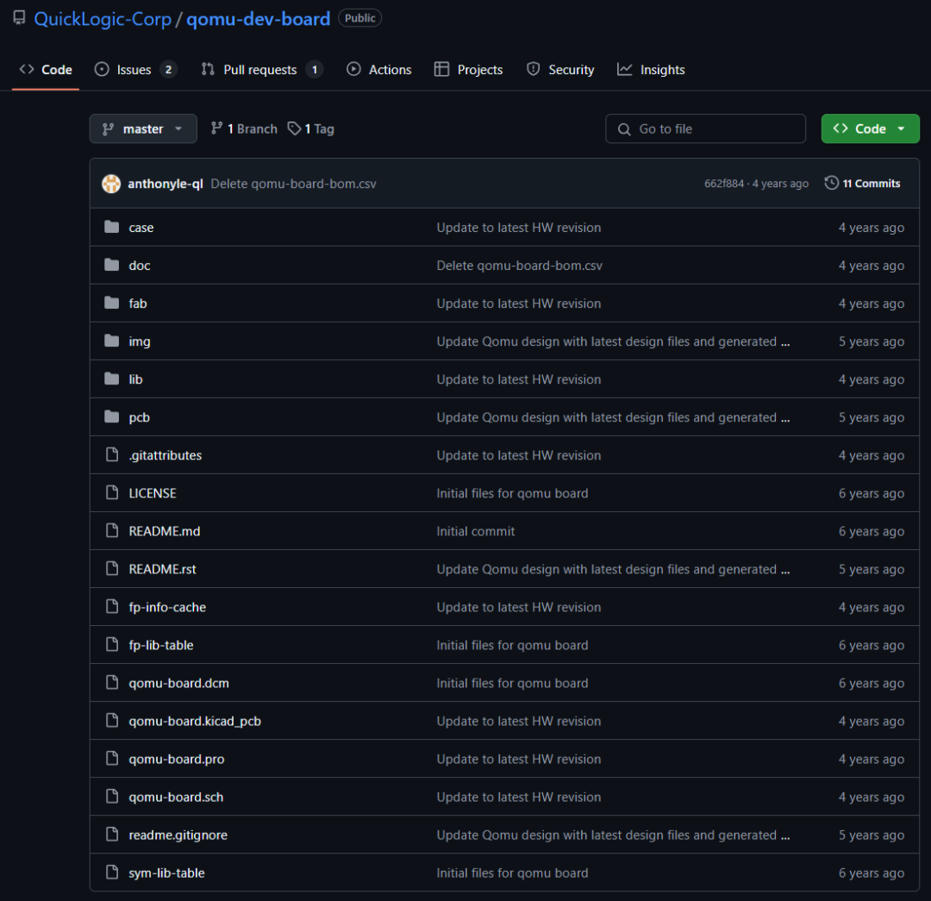
Task: Open the Security tab
Action: click(560, 70)
